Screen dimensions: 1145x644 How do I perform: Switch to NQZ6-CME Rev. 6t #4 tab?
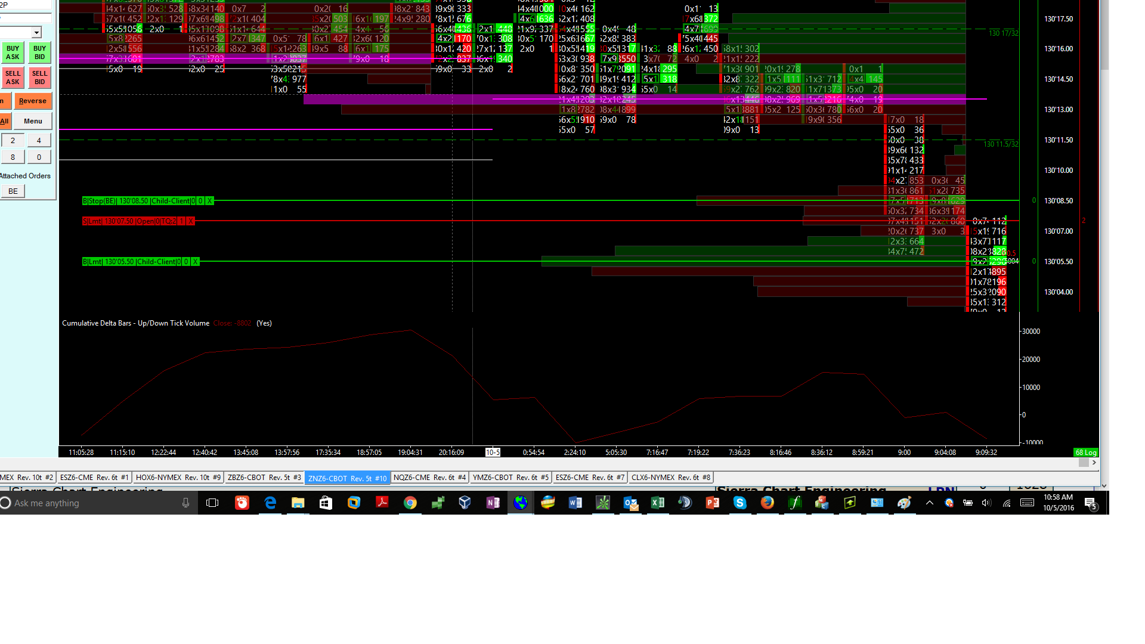tap(429, 478)
